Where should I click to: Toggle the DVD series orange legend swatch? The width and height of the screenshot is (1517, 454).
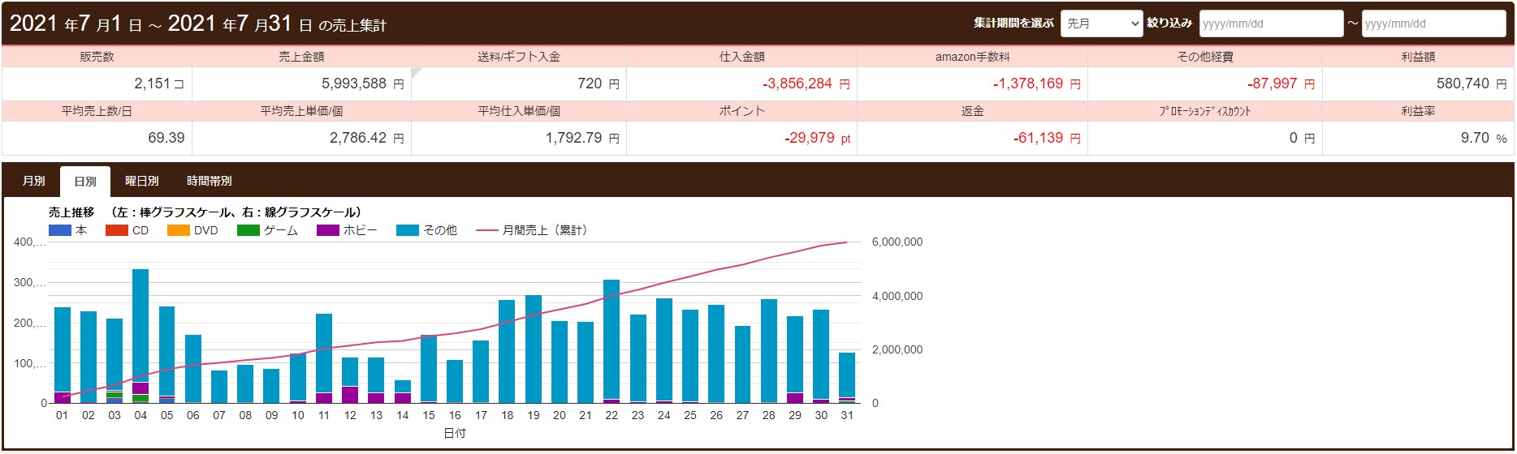click(x=179, y=230)
